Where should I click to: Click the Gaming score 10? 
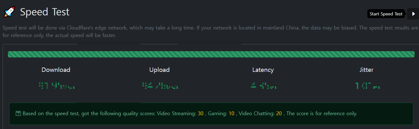pos(231,113)
